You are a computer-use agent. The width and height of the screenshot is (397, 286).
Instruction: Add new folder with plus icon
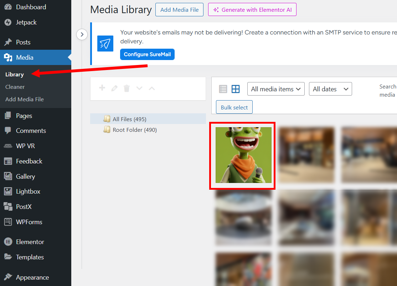click(x=102, y=88)
